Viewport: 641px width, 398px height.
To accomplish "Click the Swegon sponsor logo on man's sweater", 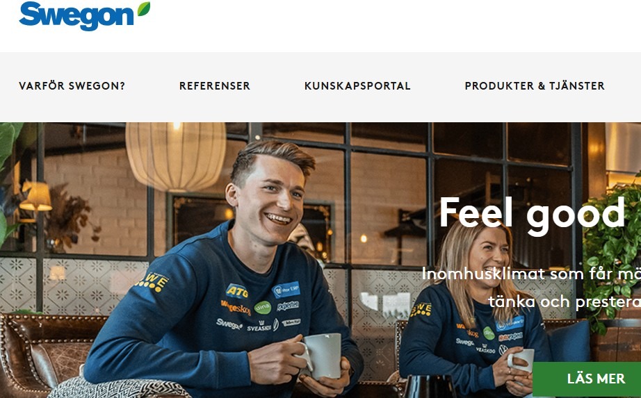I will coord(229,324).
